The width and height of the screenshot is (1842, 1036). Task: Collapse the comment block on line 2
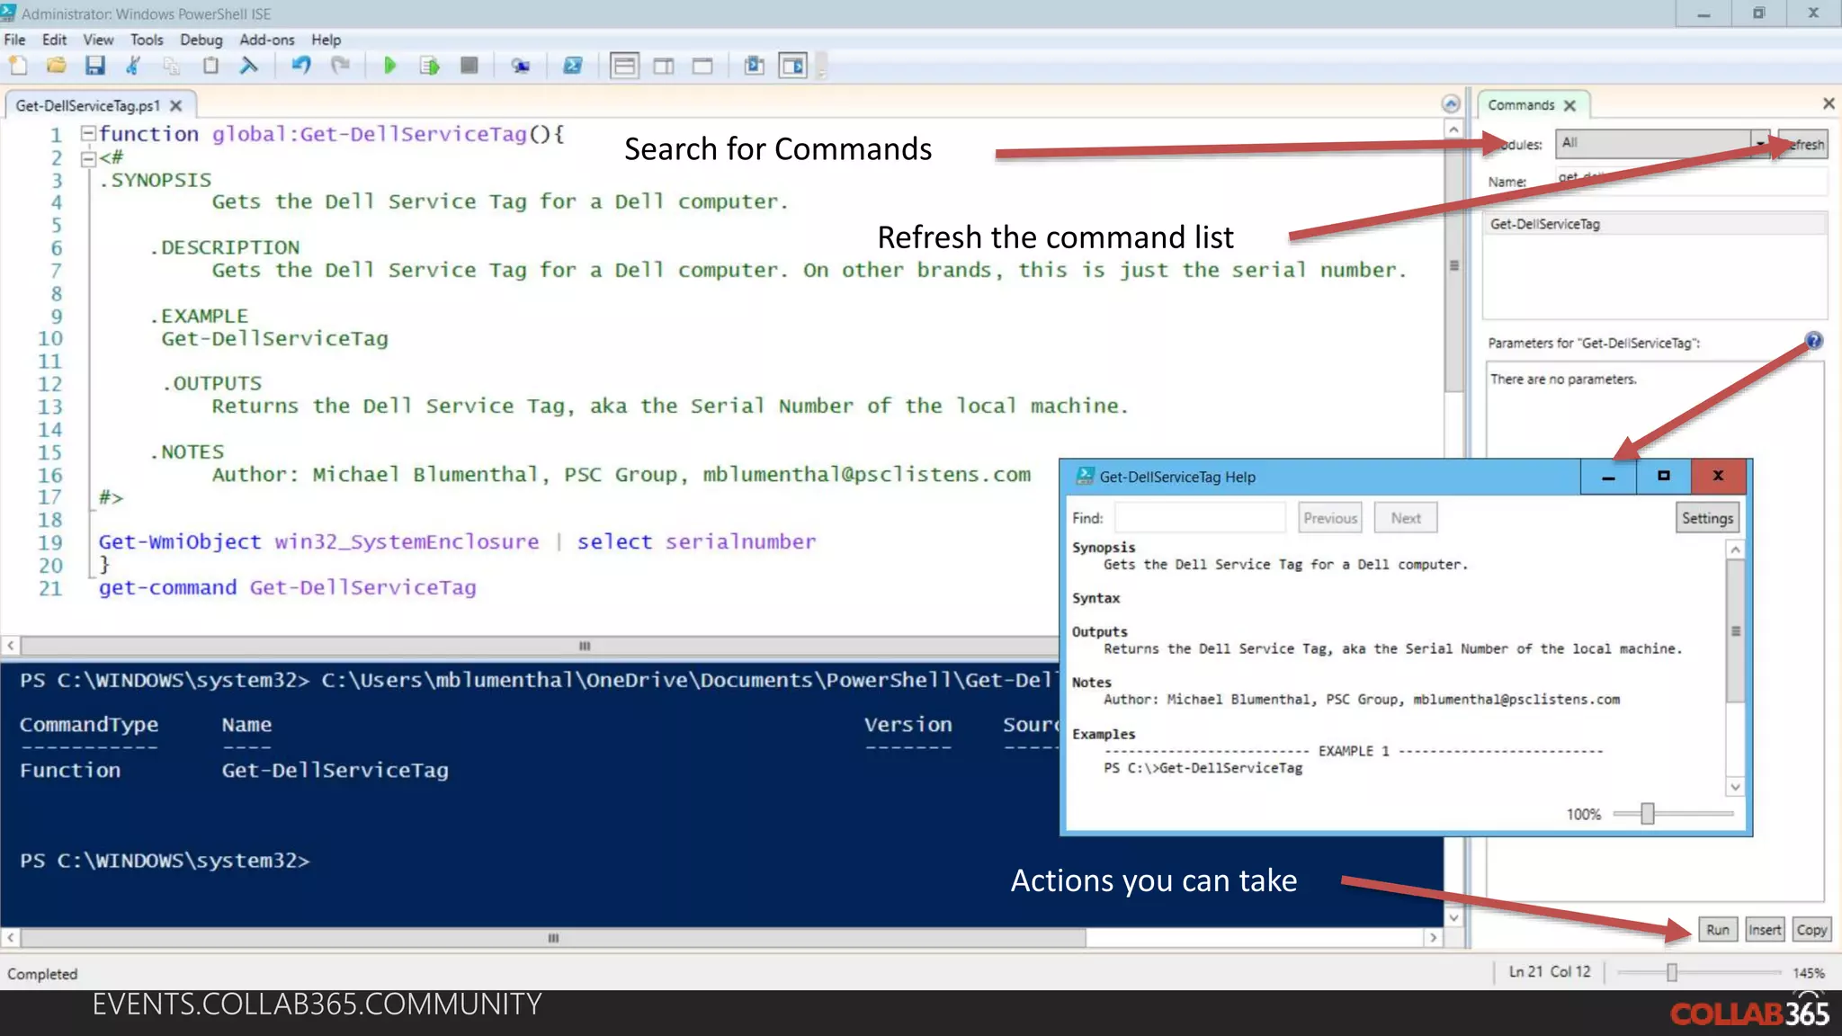[88, 158]
